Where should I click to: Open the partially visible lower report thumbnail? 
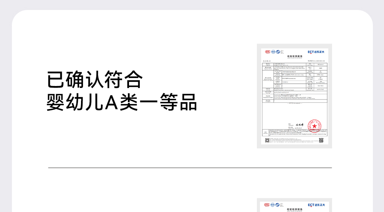[x=294, y=206]
